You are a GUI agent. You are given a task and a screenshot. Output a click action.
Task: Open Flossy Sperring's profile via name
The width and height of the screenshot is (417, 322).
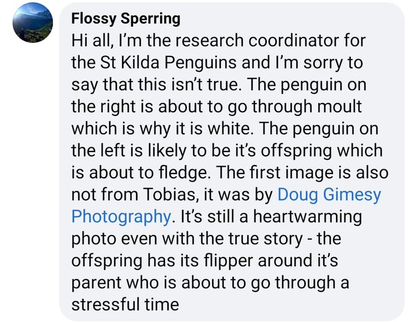click(x=126, y=18)
